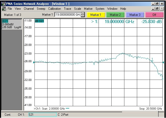
Task: Click the PNA icon in title bar
Action: [3, 4]
